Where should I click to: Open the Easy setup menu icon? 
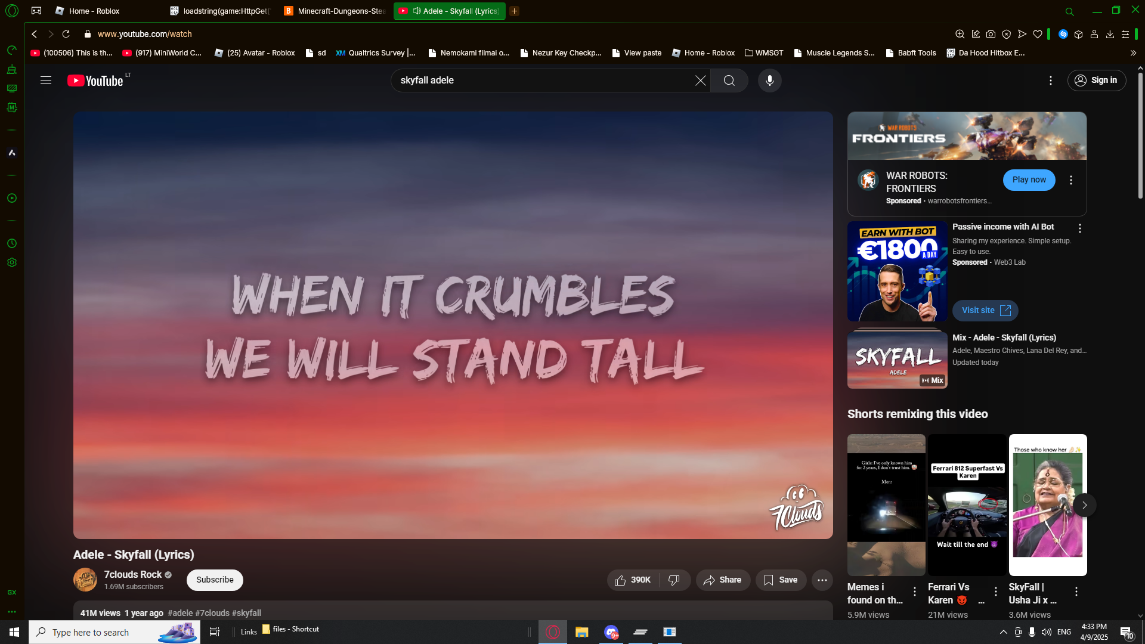tap(1125, 34)
